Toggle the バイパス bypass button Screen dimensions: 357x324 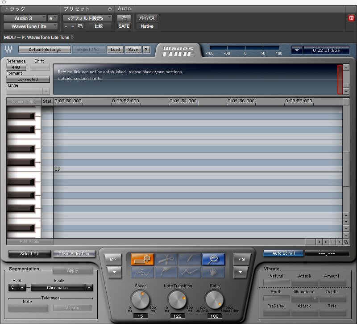pos(147,18)
